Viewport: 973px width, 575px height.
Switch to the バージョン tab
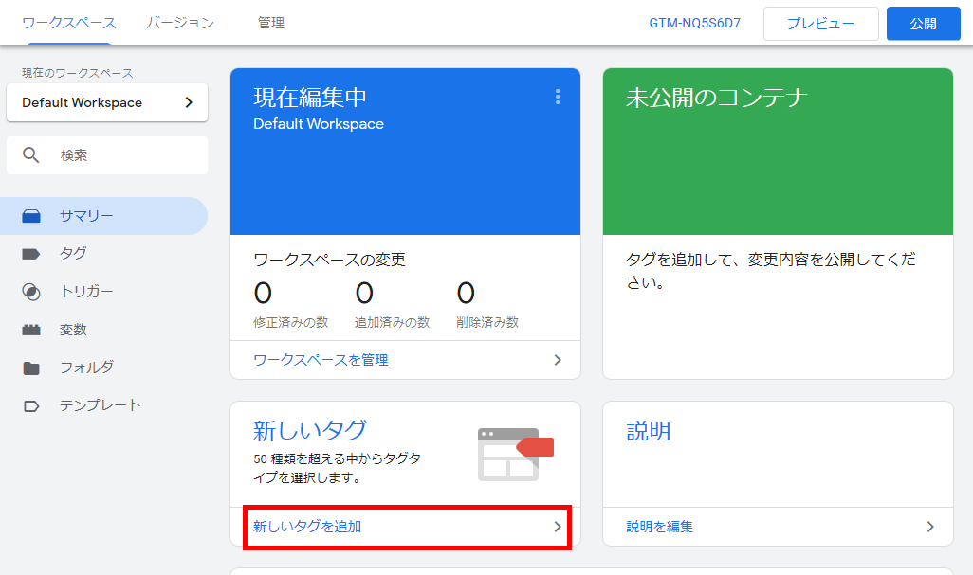[x=180, y=23]
